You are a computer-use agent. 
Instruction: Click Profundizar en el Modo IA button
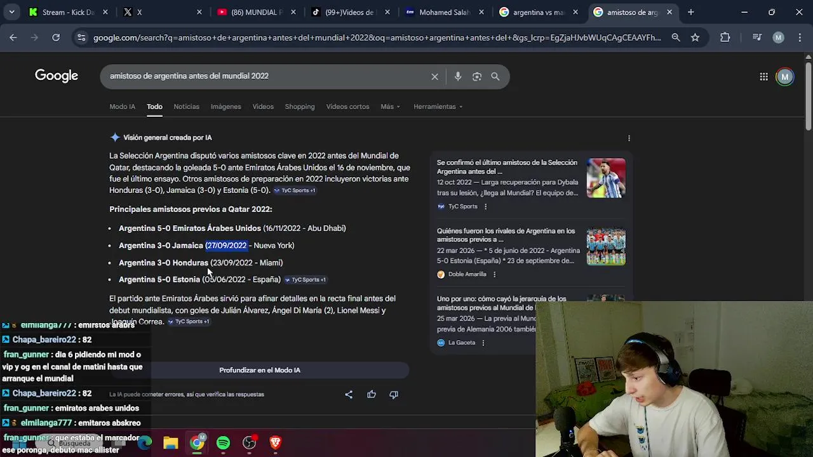260,370
